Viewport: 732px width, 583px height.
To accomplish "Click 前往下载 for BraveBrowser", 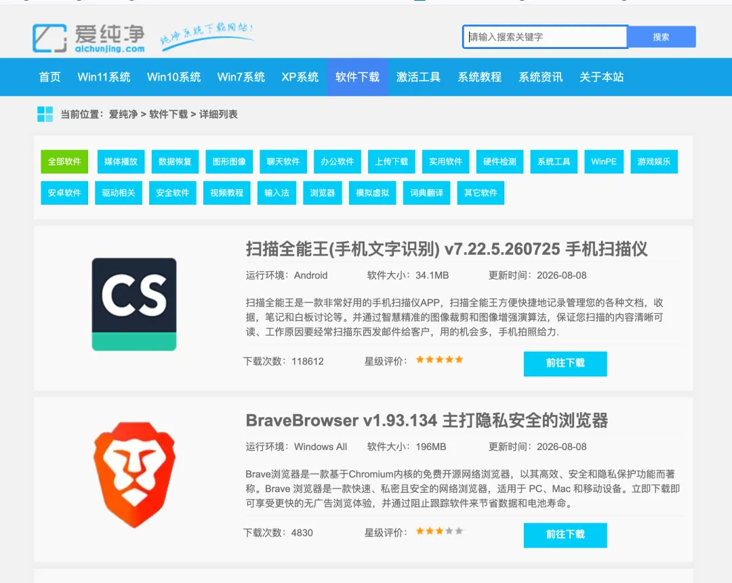I will click(x=565, y=534).
